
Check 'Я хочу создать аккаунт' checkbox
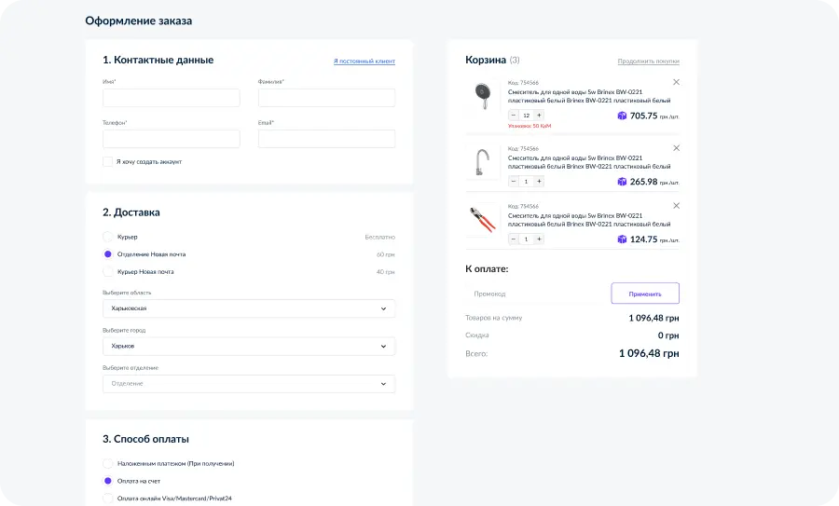(107, 161)
